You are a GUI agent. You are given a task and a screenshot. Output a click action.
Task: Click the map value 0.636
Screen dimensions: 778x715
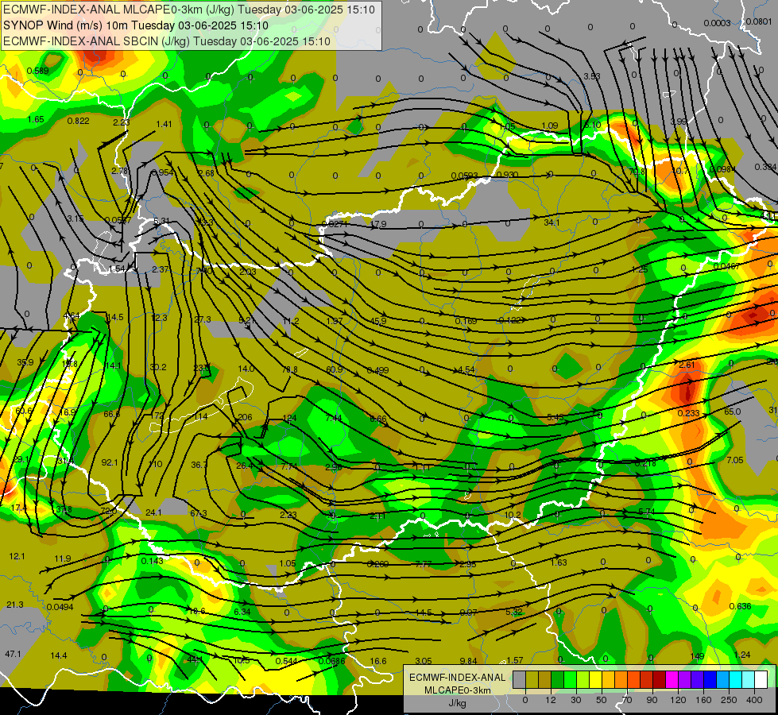click(741, 606)
